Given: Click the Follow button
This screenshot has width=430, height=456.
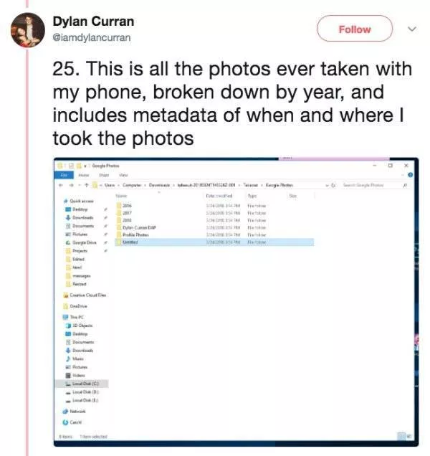Looking at the screenshot, I should point(355,29).
